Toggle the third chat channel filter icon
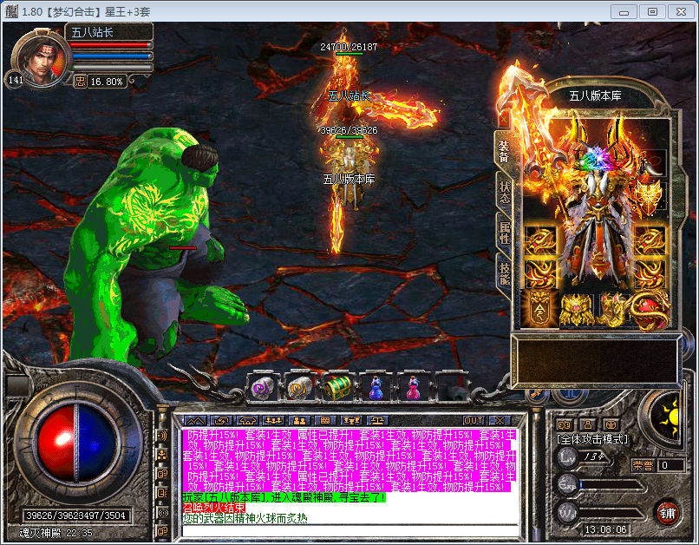The height and width of the screenshot is (545, 699). coord(162,474)
